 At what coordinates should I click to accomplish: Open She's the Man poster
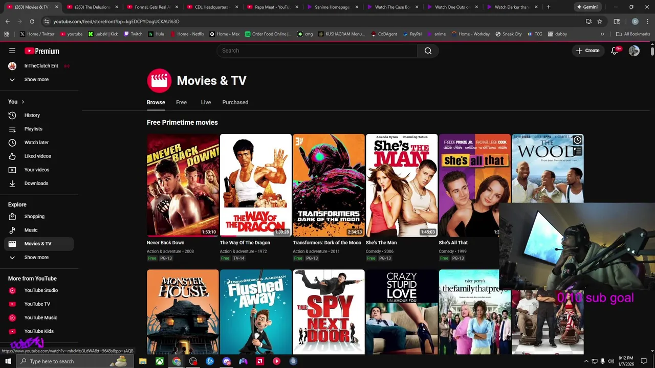click(x=402, y=185)
